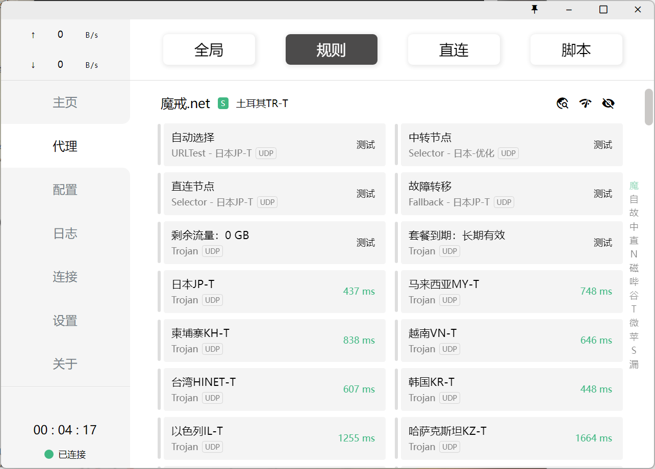
Task: Jump to group T in index strip
Action: [634, 309]
